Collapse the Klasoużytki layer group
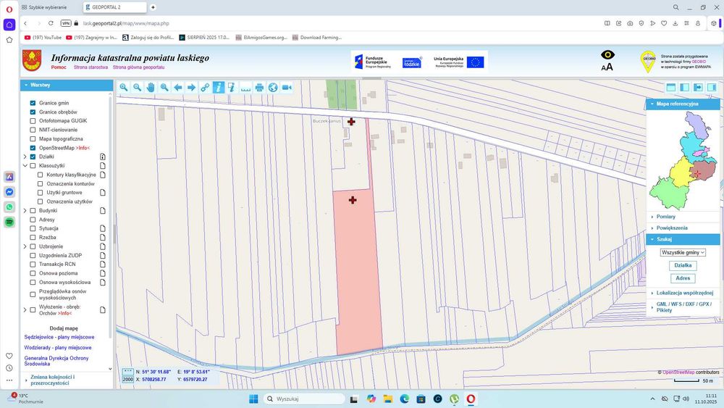The height and width of the screenshot is (408, 724). (25, 165)
